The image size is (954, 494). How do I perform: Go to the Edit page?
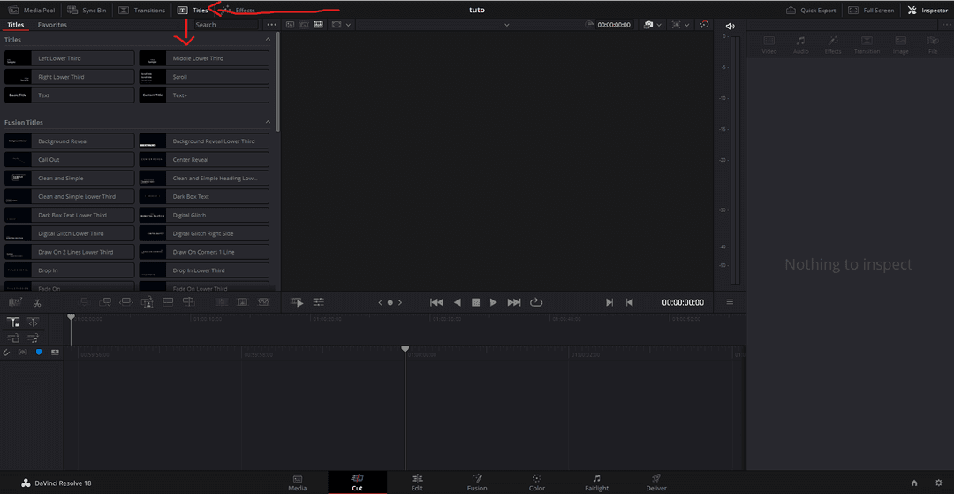coord(417,483)
